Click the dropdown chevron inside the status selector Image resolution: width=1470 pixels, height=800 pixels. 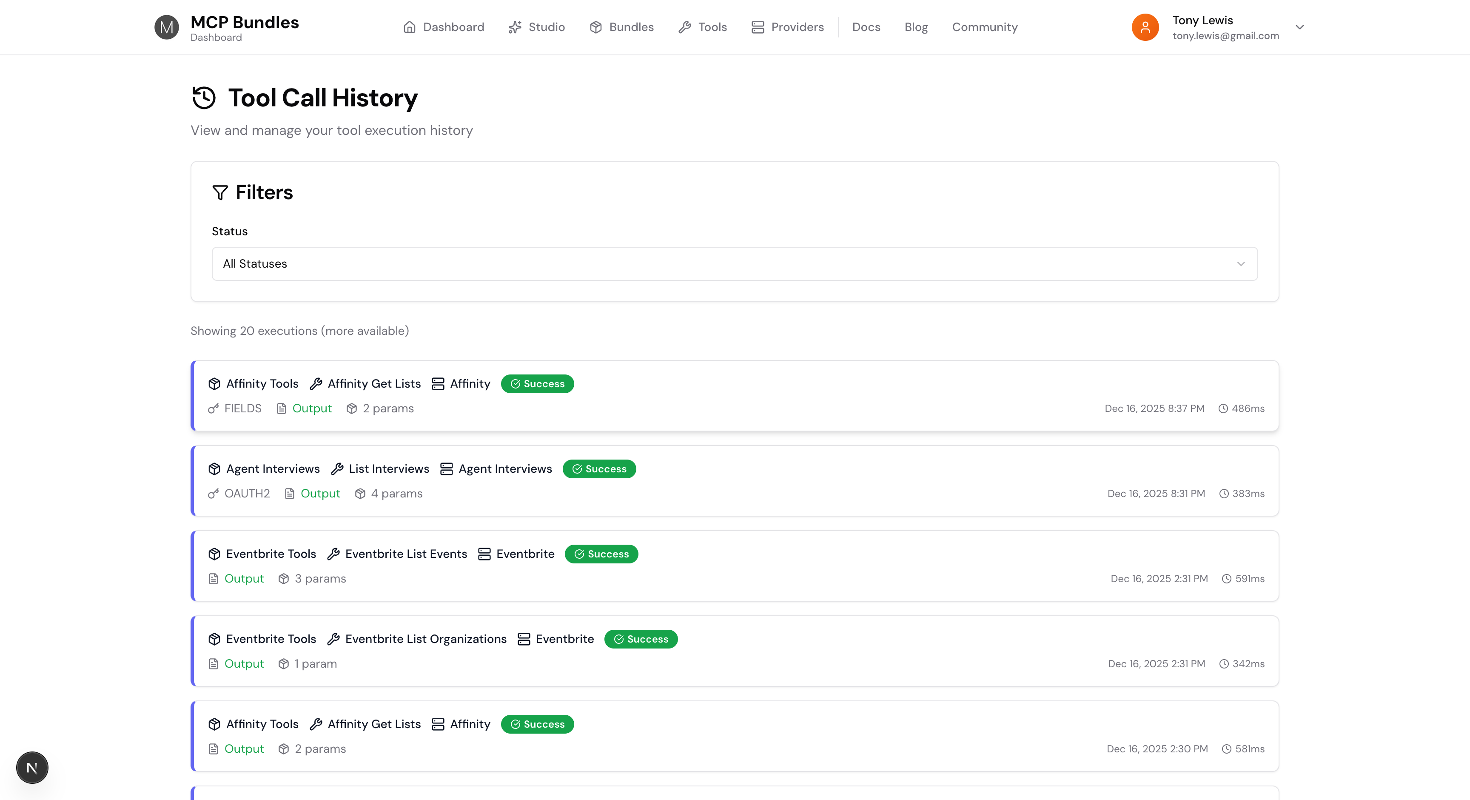1241,264
